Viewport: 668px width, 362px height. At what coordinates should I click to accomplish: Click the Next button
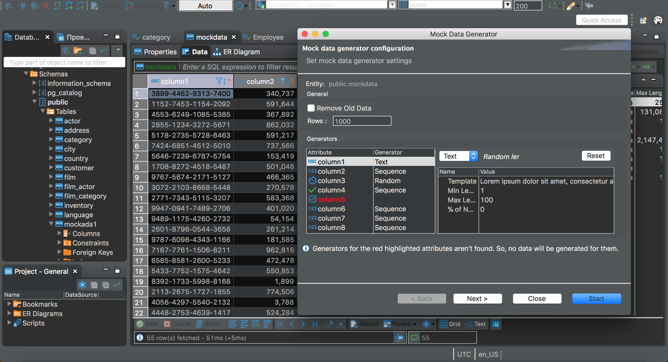(478, 298)
